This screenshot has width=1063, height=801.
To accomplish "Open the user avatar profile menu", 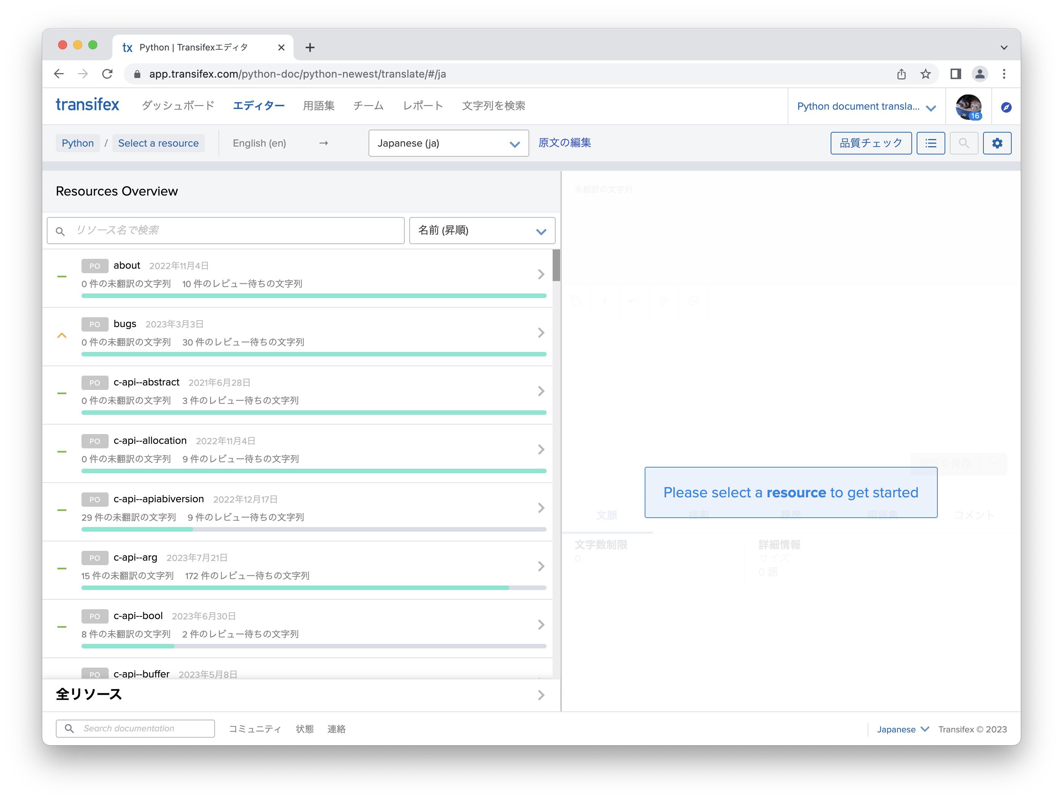I will click(968, 107).
